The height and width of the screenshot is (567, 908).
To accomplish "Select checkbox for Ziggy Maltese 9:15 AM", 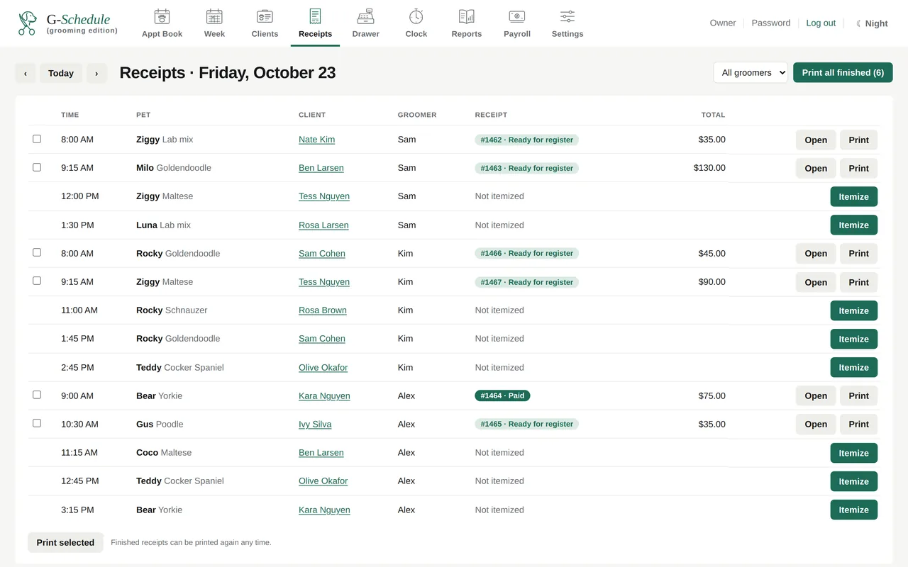I will pos(37,281).
